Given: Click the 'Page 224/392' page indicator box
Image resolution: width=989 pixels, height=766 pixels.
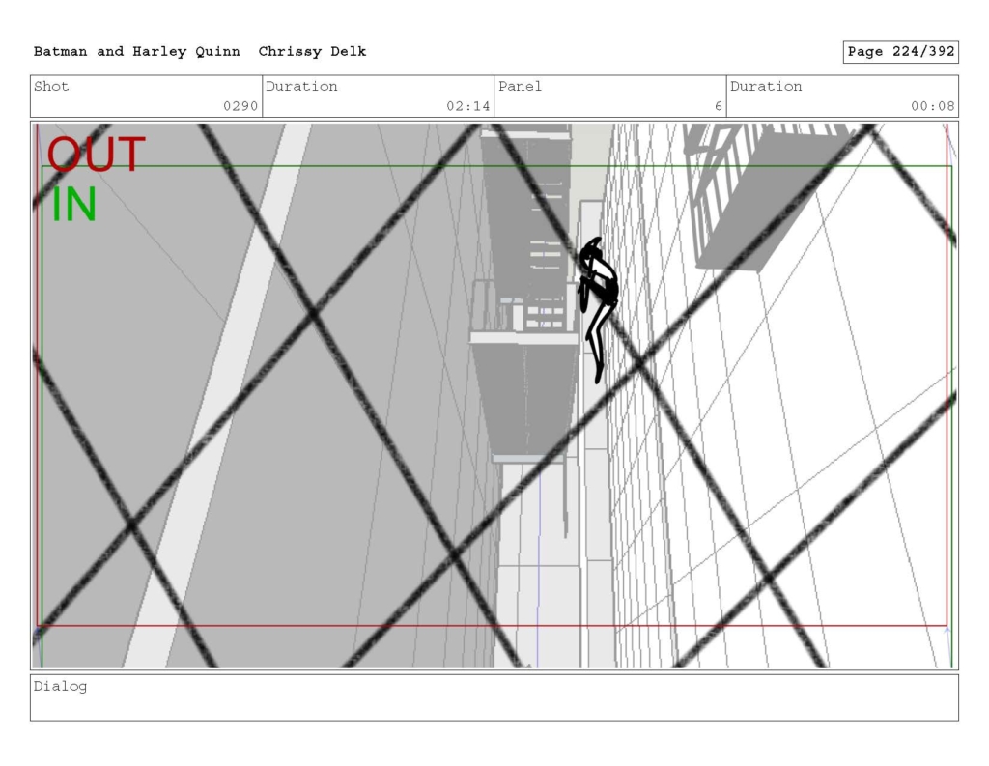Looking at the screenshot, I should 901,52.
